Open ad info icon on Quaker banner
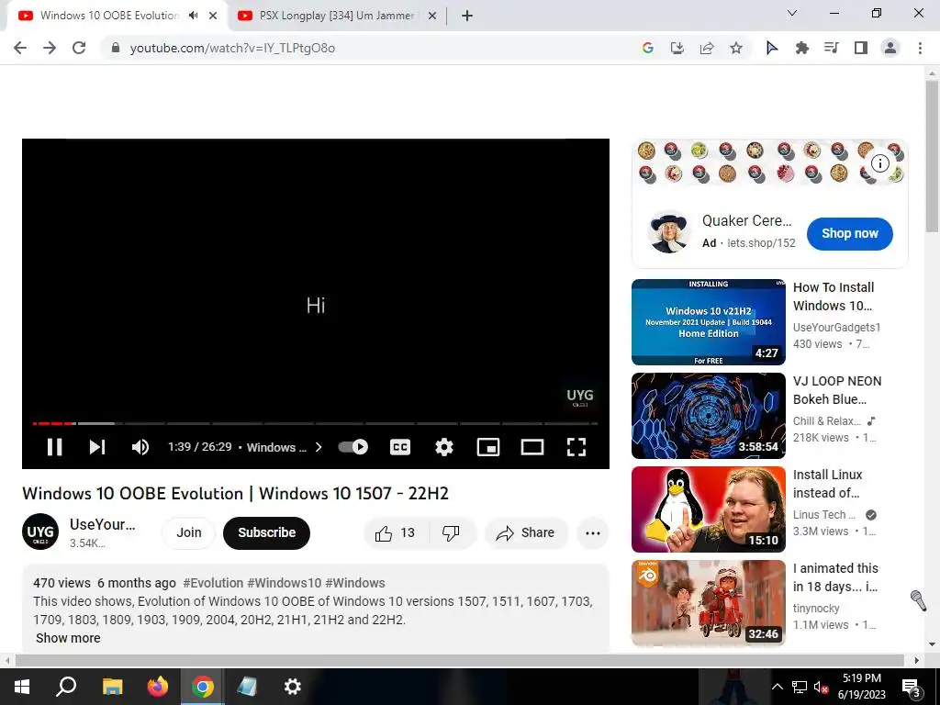This screenshot has width=940, height=705. pos(879,163)
